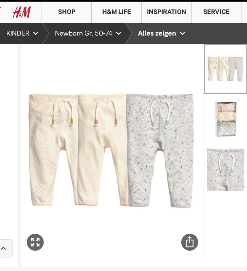Open the INSPIRATION menu
247x271 pixels.
(x=167, y=12)
